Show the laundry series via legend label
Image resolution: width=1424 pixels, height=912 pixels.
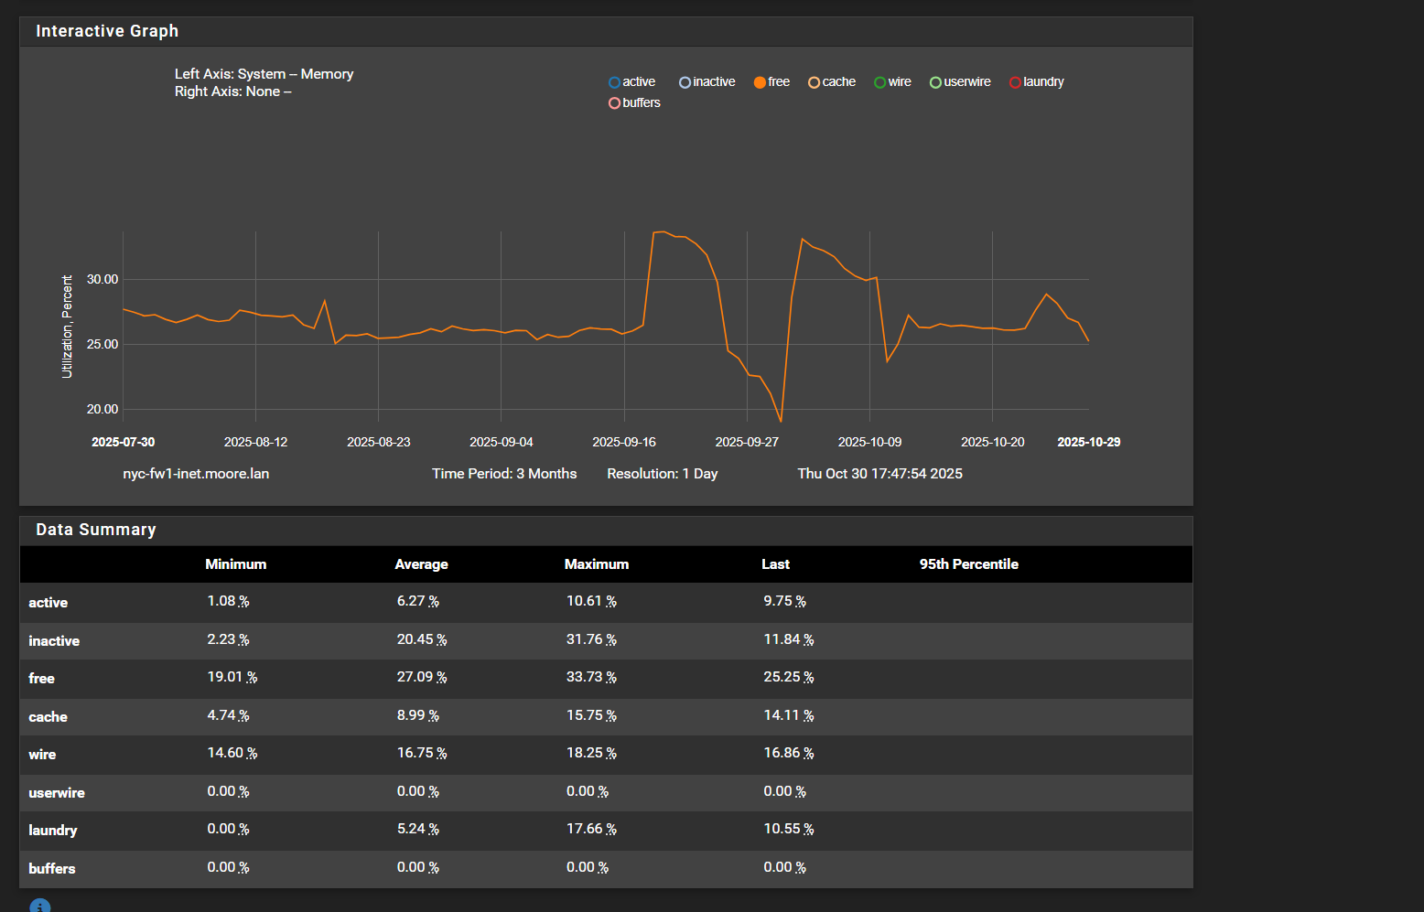(1043, 81)
